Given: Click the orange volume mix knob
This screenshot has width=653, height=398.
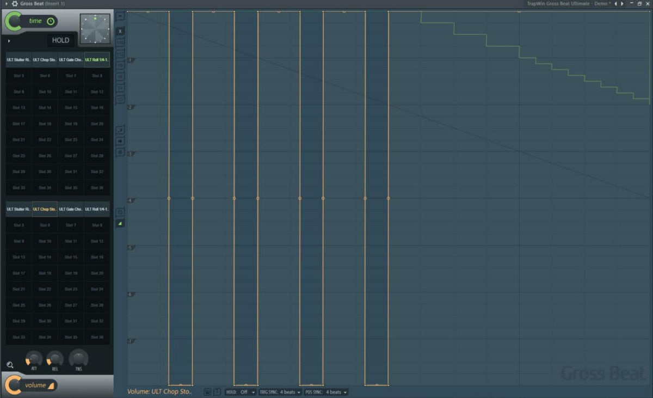Looking at the screenshot, I should pyautogui.click(x=13, y=385).
